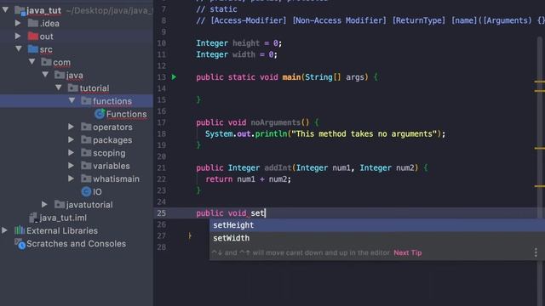545x306 pixels.
Task: Expand the scoping package arrow
Action: pyautogui.click(x=71, y=153)
